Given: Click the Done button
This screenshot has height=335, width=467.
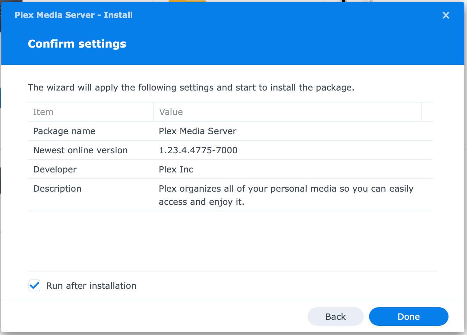Looking at the screenshot, I should coord(408,316).
